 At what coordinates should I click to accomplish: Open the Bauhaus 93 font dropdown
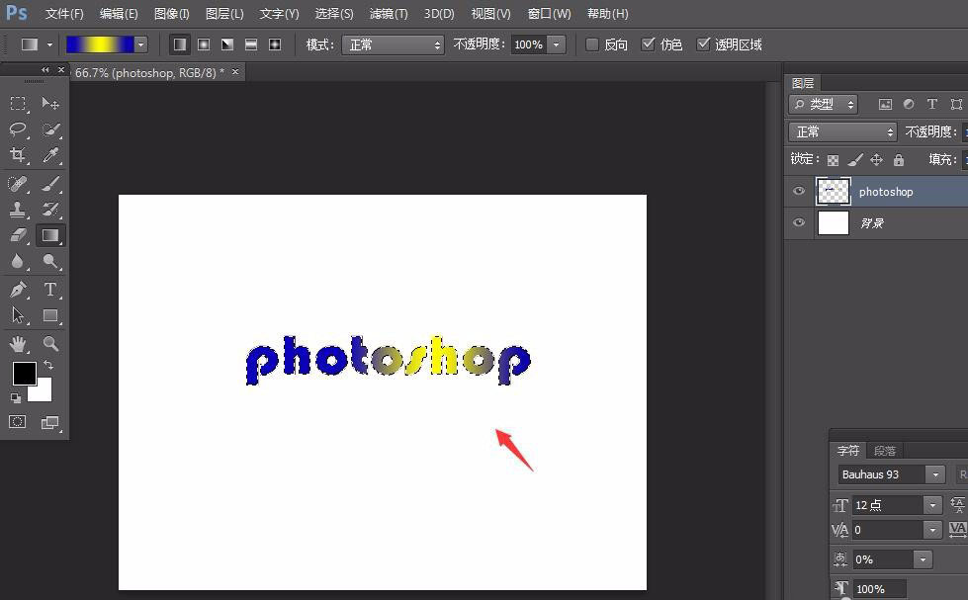(x=935, y=474)
